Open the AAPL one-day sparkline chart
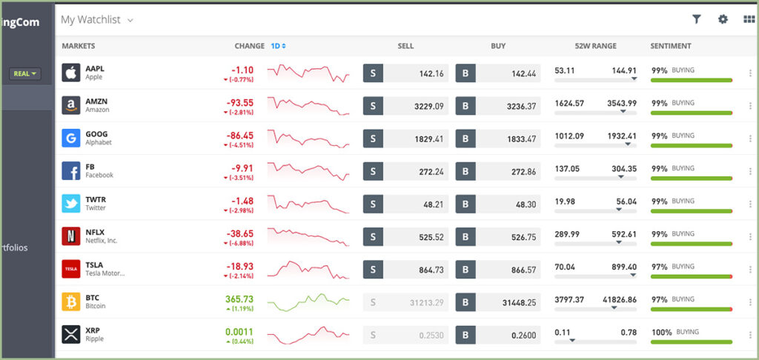Screen dimensions: 759x360 pyautogui.click(x=308, y=73)
